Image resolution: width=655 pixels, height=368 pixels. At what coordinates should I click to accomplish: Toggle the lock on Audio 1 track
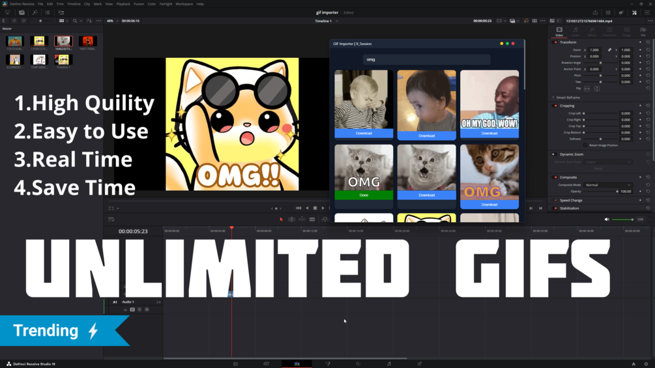pyautogui.click(x=125, y=309)
